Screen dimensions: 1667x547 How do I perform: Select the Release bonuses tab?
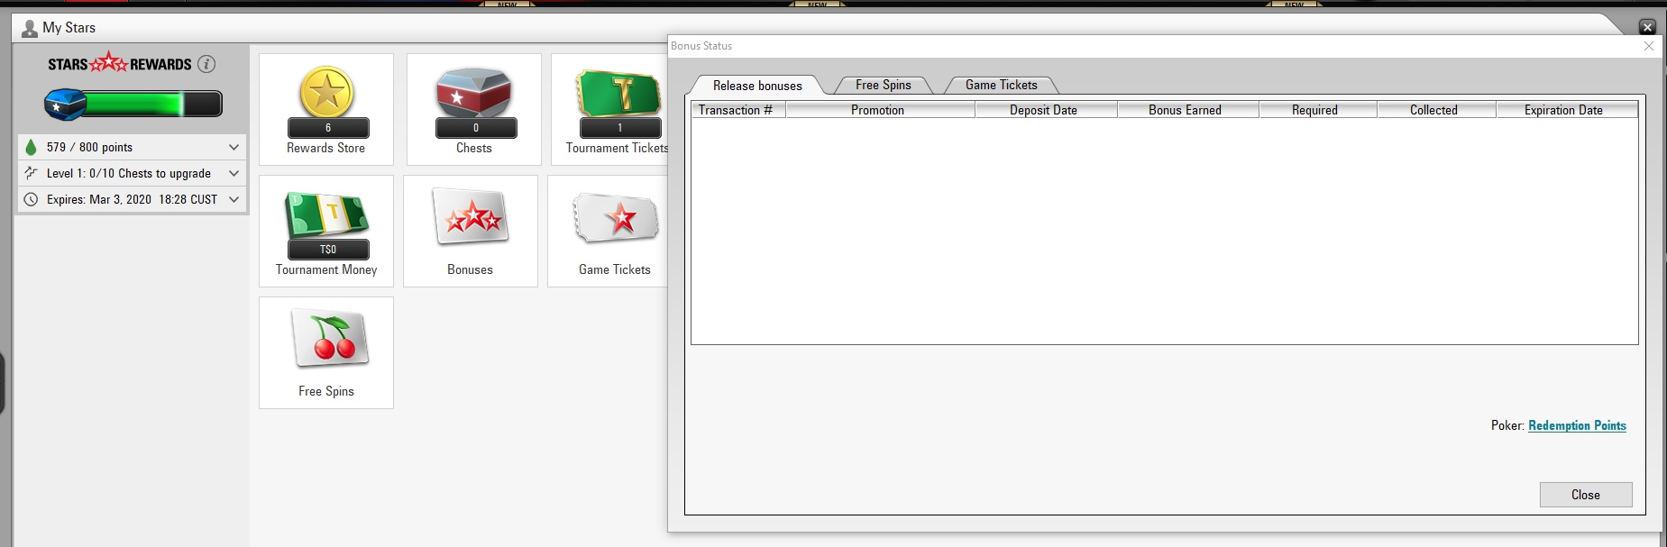(x=756, y=86)
